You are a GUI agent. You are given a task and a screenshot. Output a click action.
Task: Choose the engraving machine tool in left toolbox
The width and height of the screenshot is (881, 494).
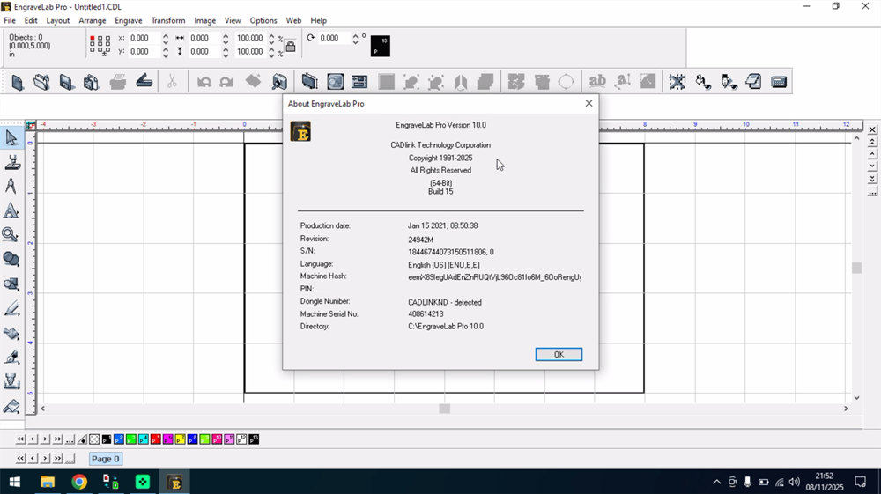tap(11, 162)
